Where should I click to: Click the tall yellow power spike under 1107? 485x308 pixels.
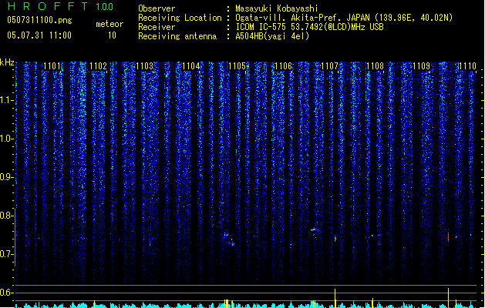[x=335, y=298]
